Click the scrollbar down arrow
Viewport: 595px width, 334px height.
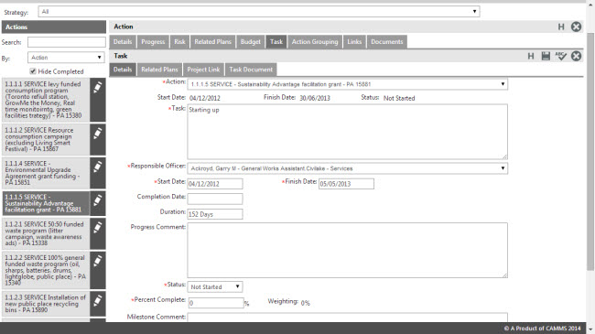590,329
